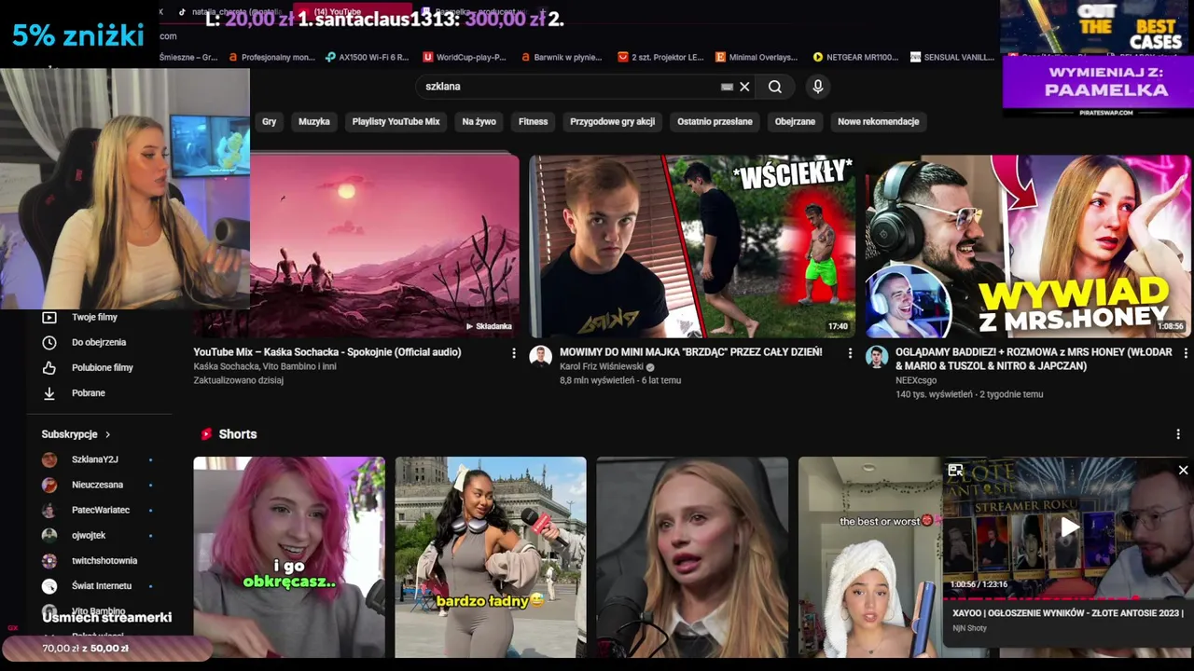Select the 'Ostatnio przesłane' chip

715,121
